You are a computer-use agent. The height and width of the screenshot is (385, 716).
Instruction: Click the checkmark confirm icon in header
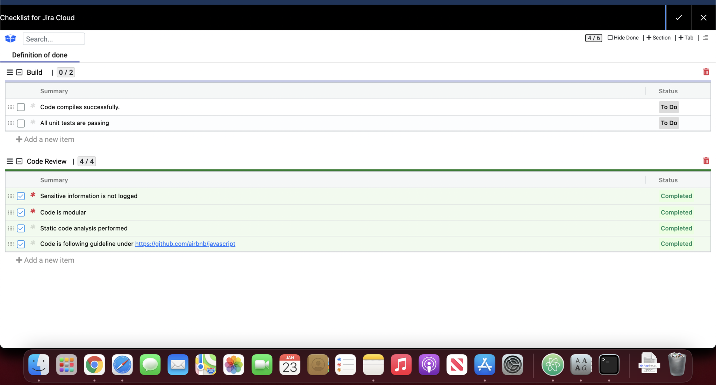(x=679, y=17)
